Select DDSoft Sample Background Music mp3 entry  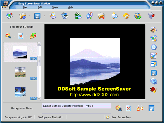pyautogui.click(x=76, y=106)
